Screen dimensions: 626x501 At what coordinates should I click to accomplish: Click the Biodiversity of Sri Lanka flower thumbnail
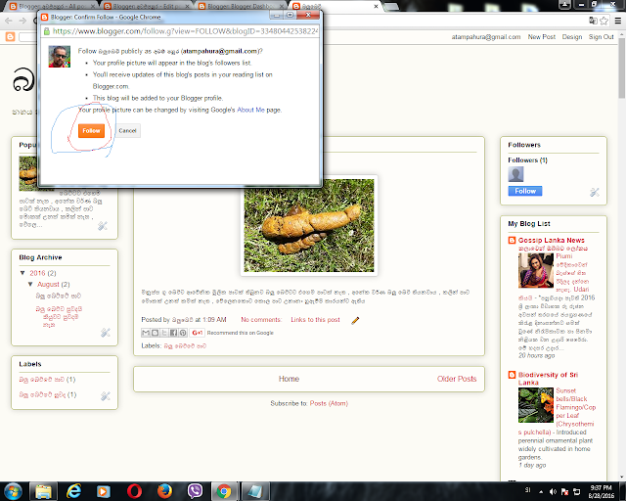pyautogui.click(x=536, y=405)
